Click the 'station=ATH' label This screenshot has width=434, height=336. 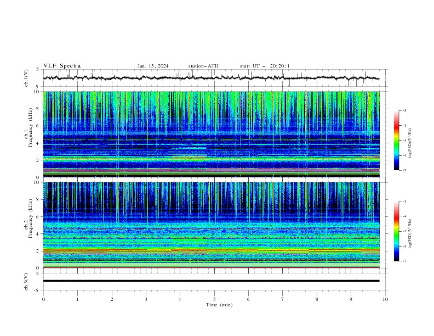[203, 66]
